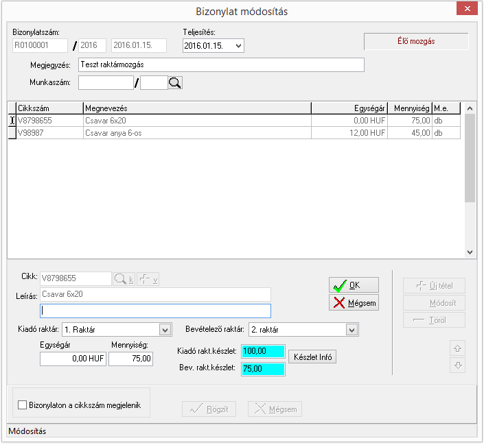This screenshot has width=484, height=445.
Task: Expand the Bevételező raktár dropdown
Action: [x=352, y=330]
